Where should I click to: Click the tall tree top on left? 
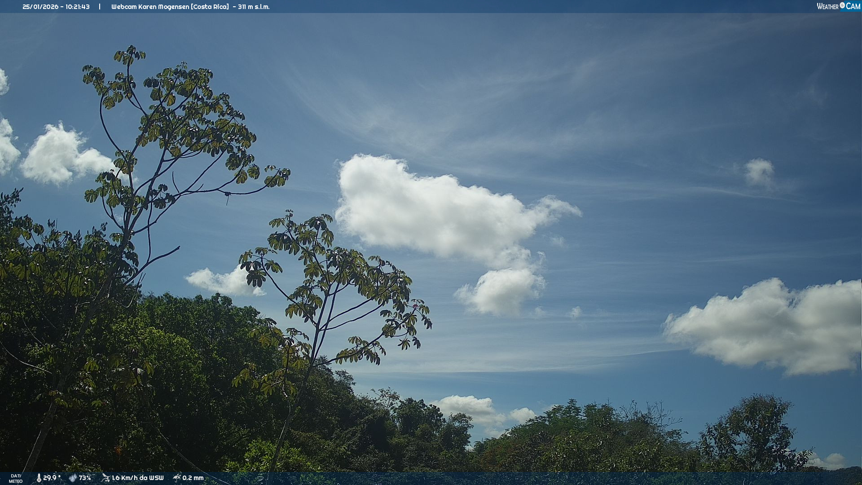pos(130,56)
